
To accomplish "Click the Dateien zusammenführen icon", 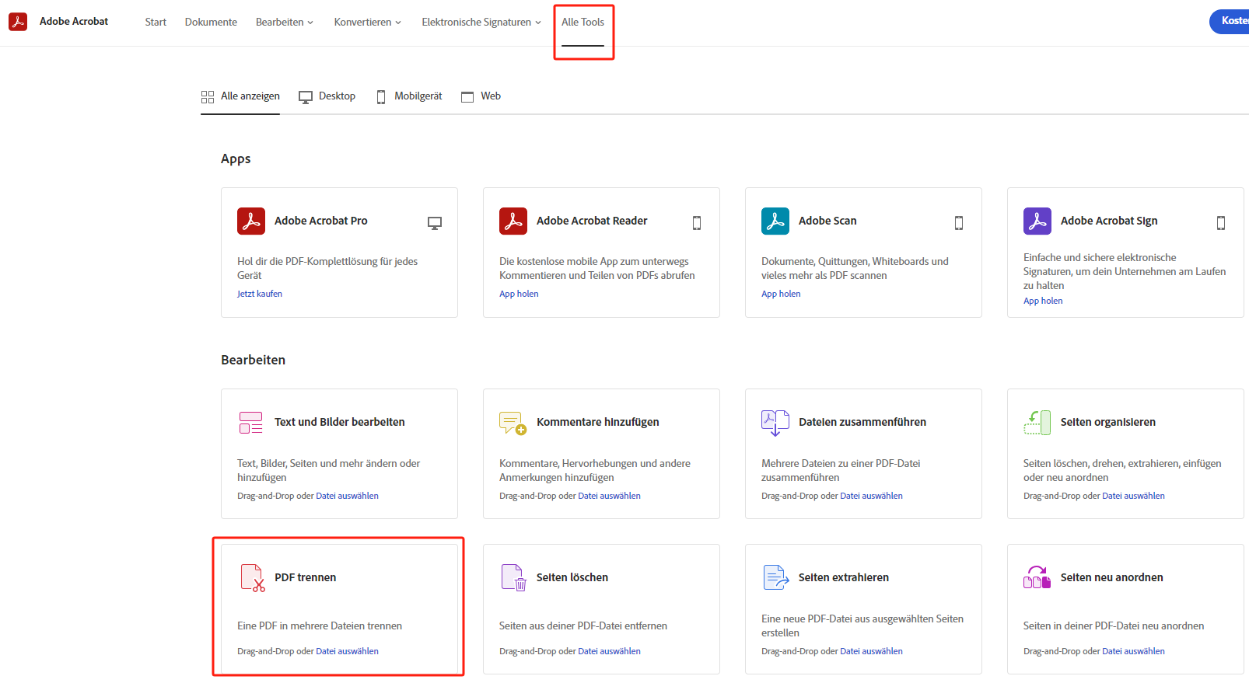I will (x=775, y=423).
